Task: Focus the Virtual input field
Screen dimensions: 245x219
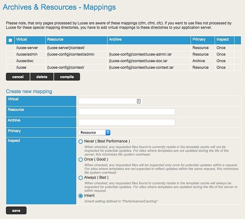Action: pos(110,101)
